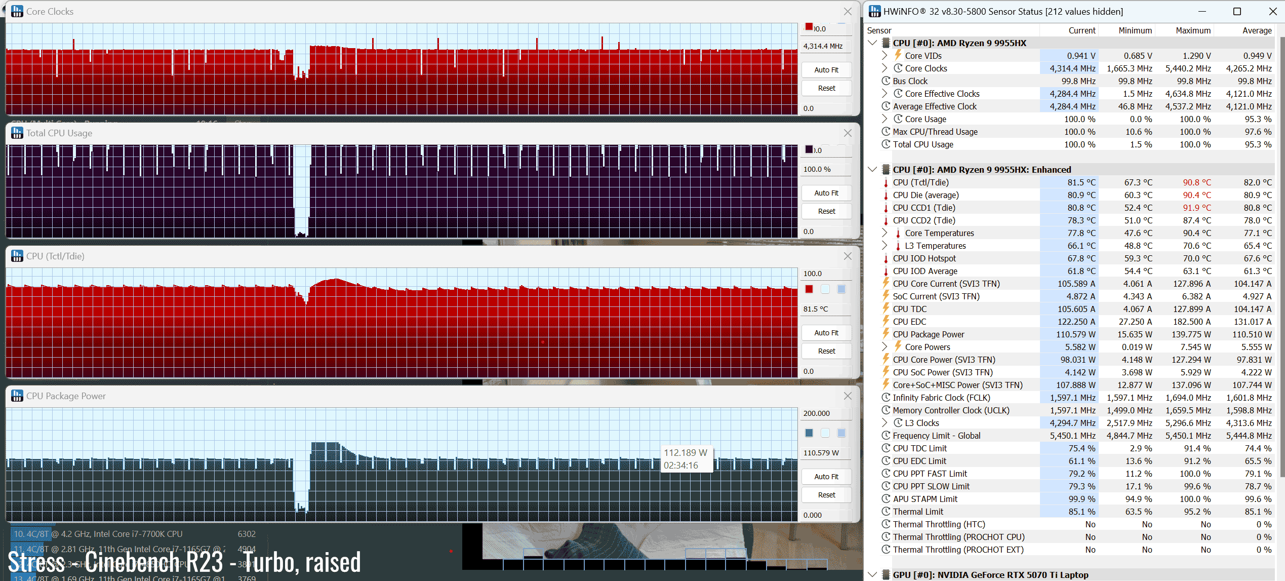The height and width of the screenshot is (581, 1285).
Task: Click the HWiNFO Sensor Status window icon
Action: tap(875, 11)
